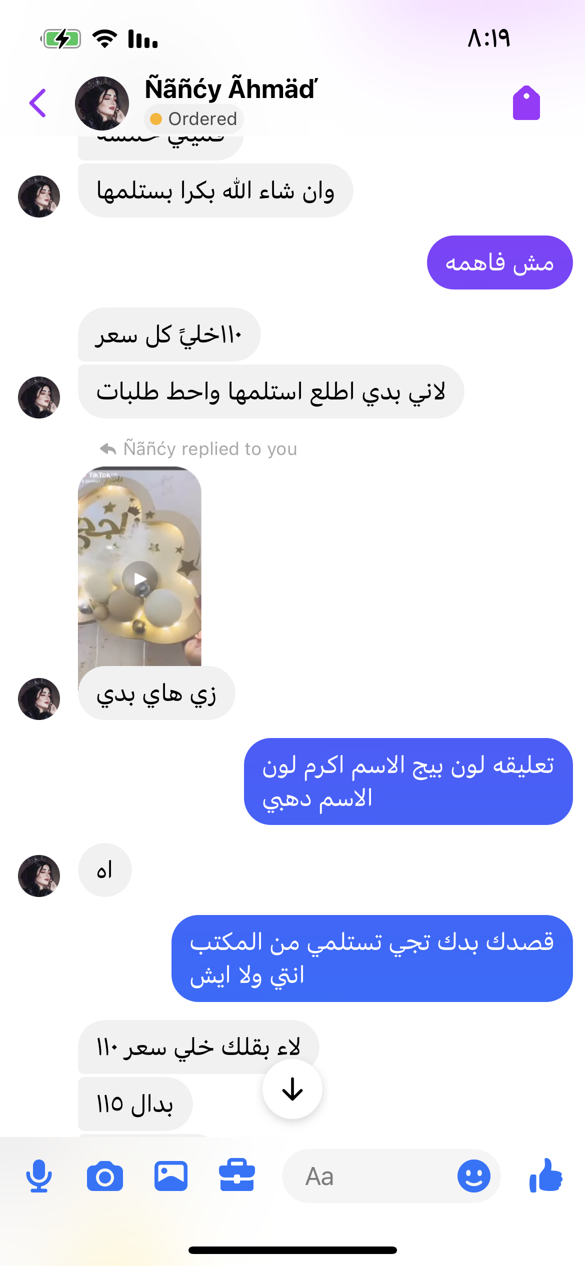This screenshot has height=1266, width=585.
Task: Select the message 'زي هاي بدي'
Action: pyautogui.click(x=156, y=693)
